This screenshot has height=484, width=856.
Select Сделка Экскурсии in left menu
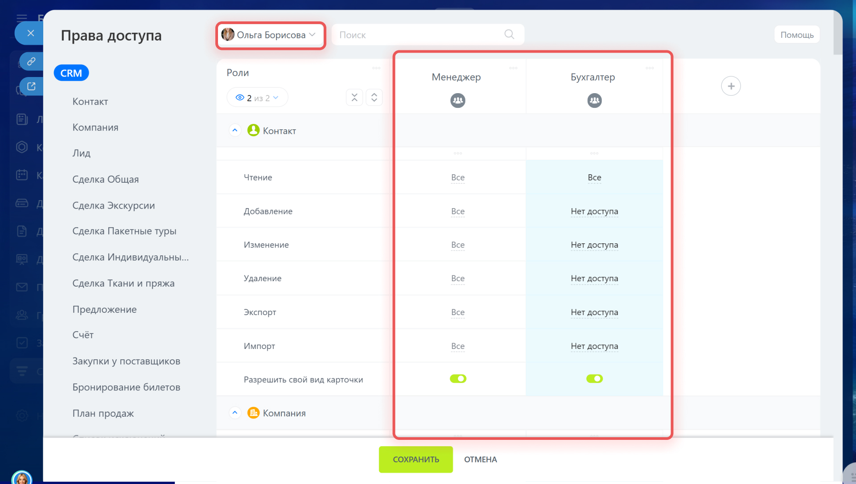pos(114,205)
